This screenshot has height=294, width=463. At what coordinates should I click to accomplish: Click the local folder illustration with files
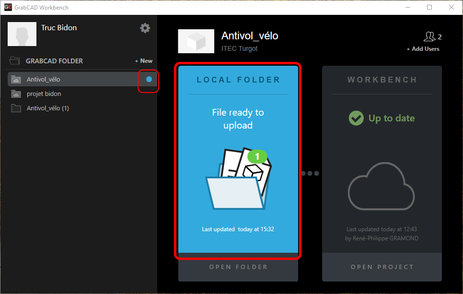point(238,179)
